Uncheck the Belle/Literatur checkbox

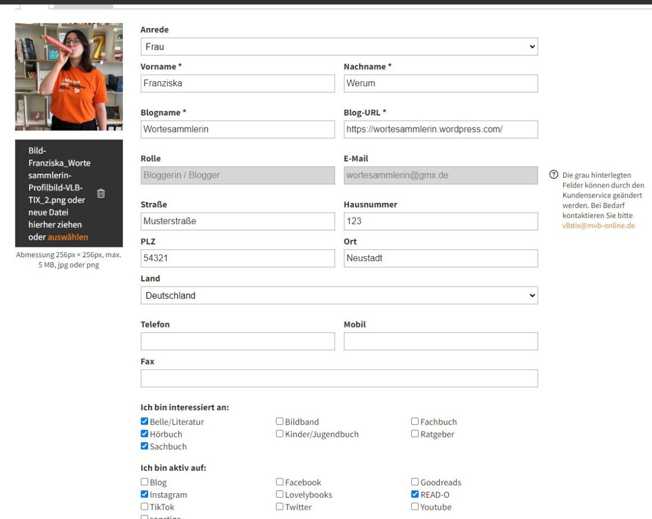point(145,421)
